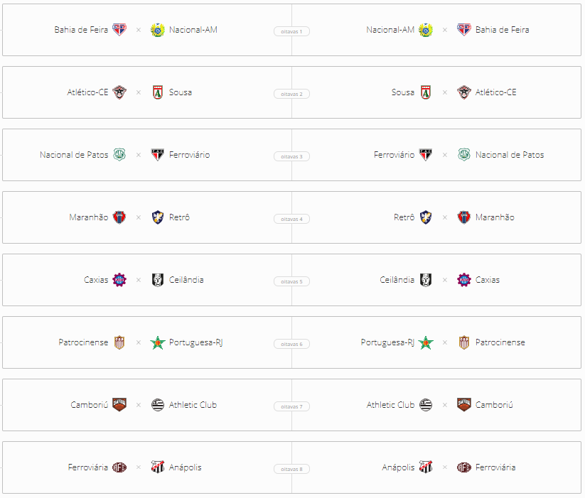Click the Bahia de Feira crest in the first-leg oitavas 1 match
The height and width of the screenshot is (498, 585).
[119, 29]
